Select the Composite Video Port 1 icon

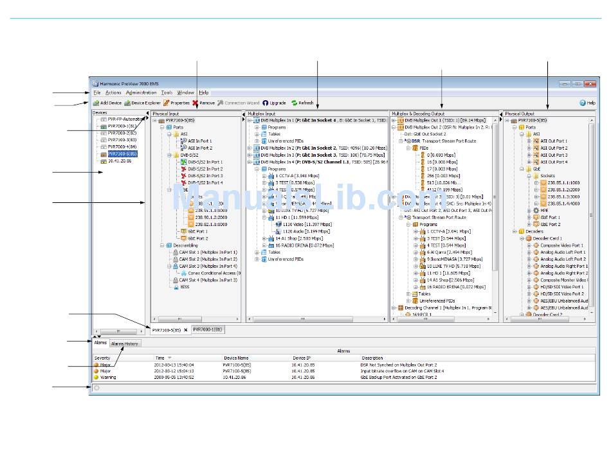pyautogui.click(x=536, y=245)
